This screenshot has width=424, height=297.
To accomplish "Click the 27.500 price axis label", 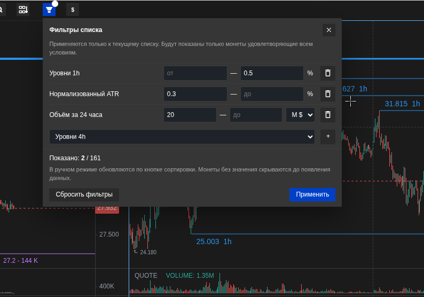I will pyautogui.click(x=109, y=235).
